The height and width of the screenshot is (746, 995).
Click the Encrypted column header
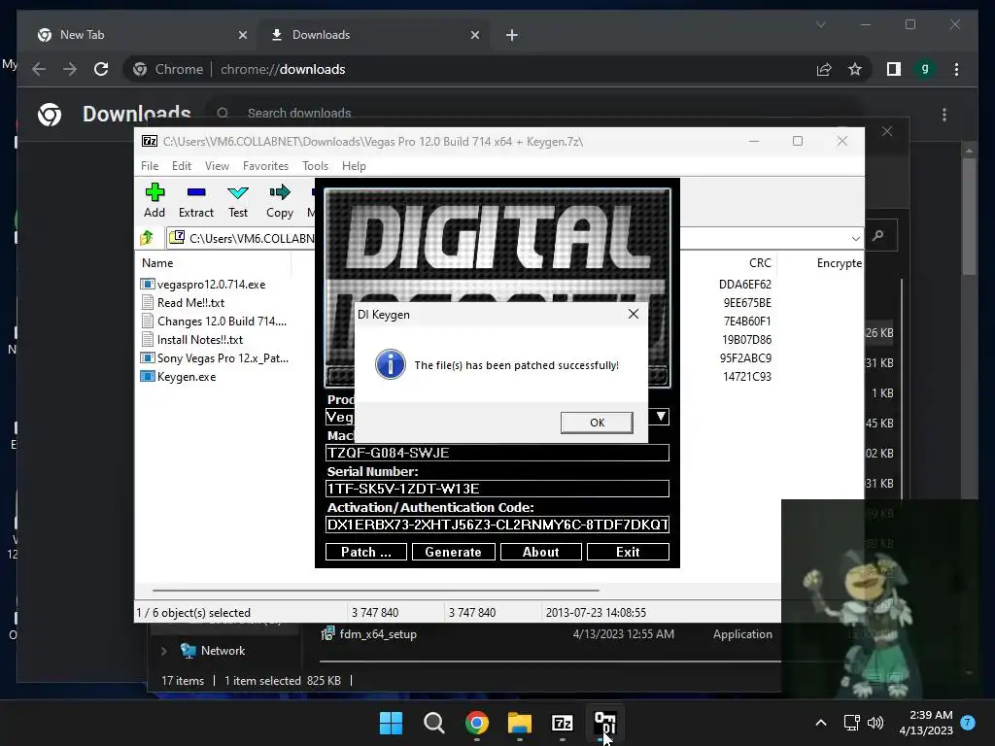(839, 262)
